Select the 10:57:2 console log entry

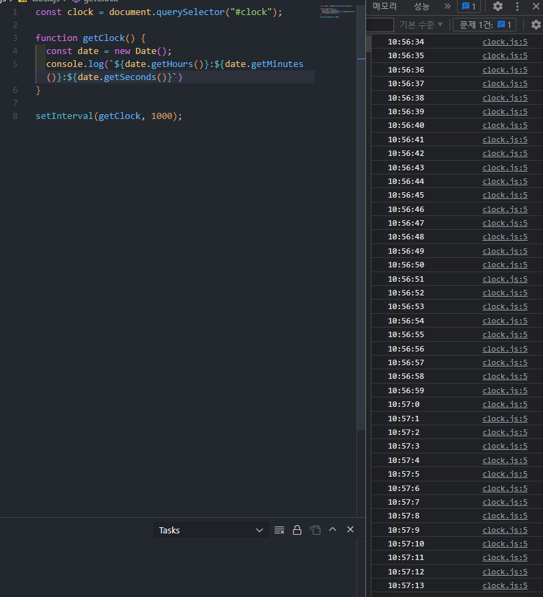coord(457,432)
